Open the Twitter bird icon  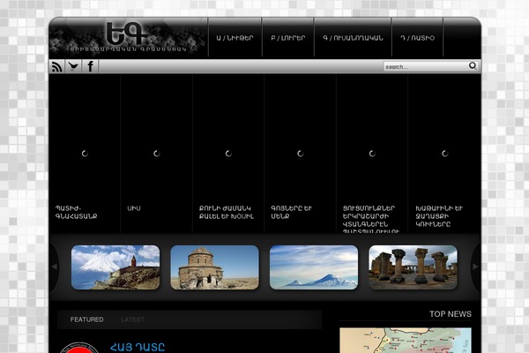point(73,66)
